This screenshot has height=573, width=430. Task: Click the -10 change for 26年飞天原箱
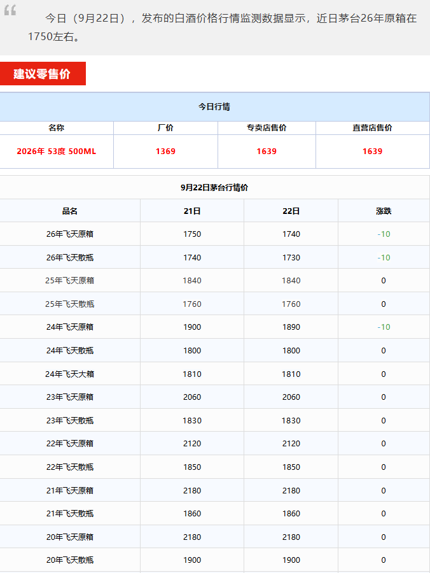coord(384,234)
